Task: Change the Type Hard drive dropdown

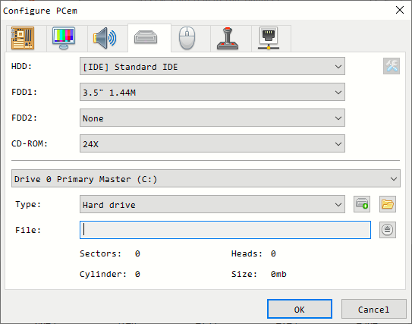Action: (212, 204)
